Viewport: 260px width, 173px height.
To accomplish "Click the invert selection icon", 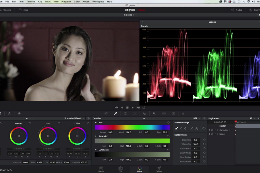I will point(204,128).
